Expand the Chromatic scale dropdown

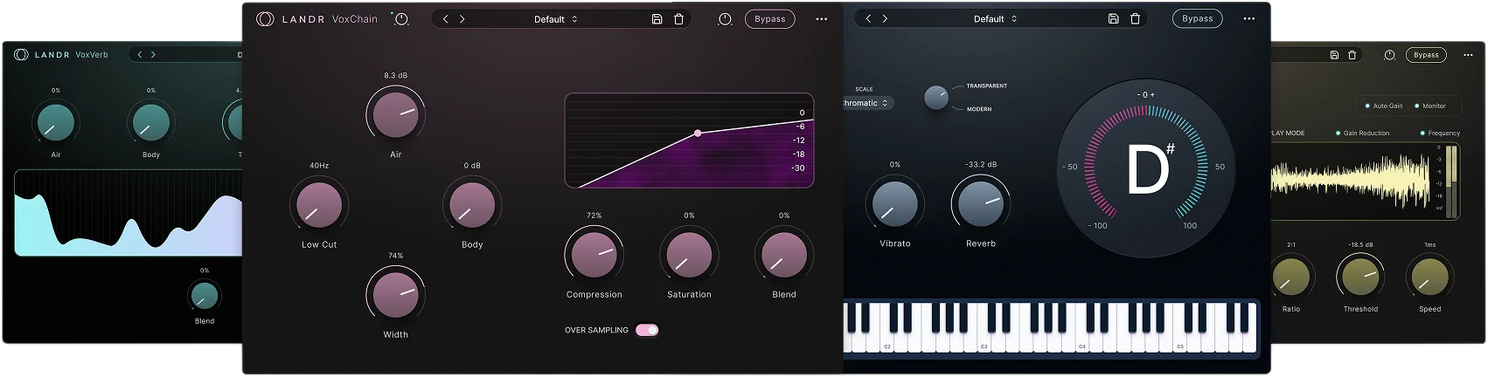(866, 103)
